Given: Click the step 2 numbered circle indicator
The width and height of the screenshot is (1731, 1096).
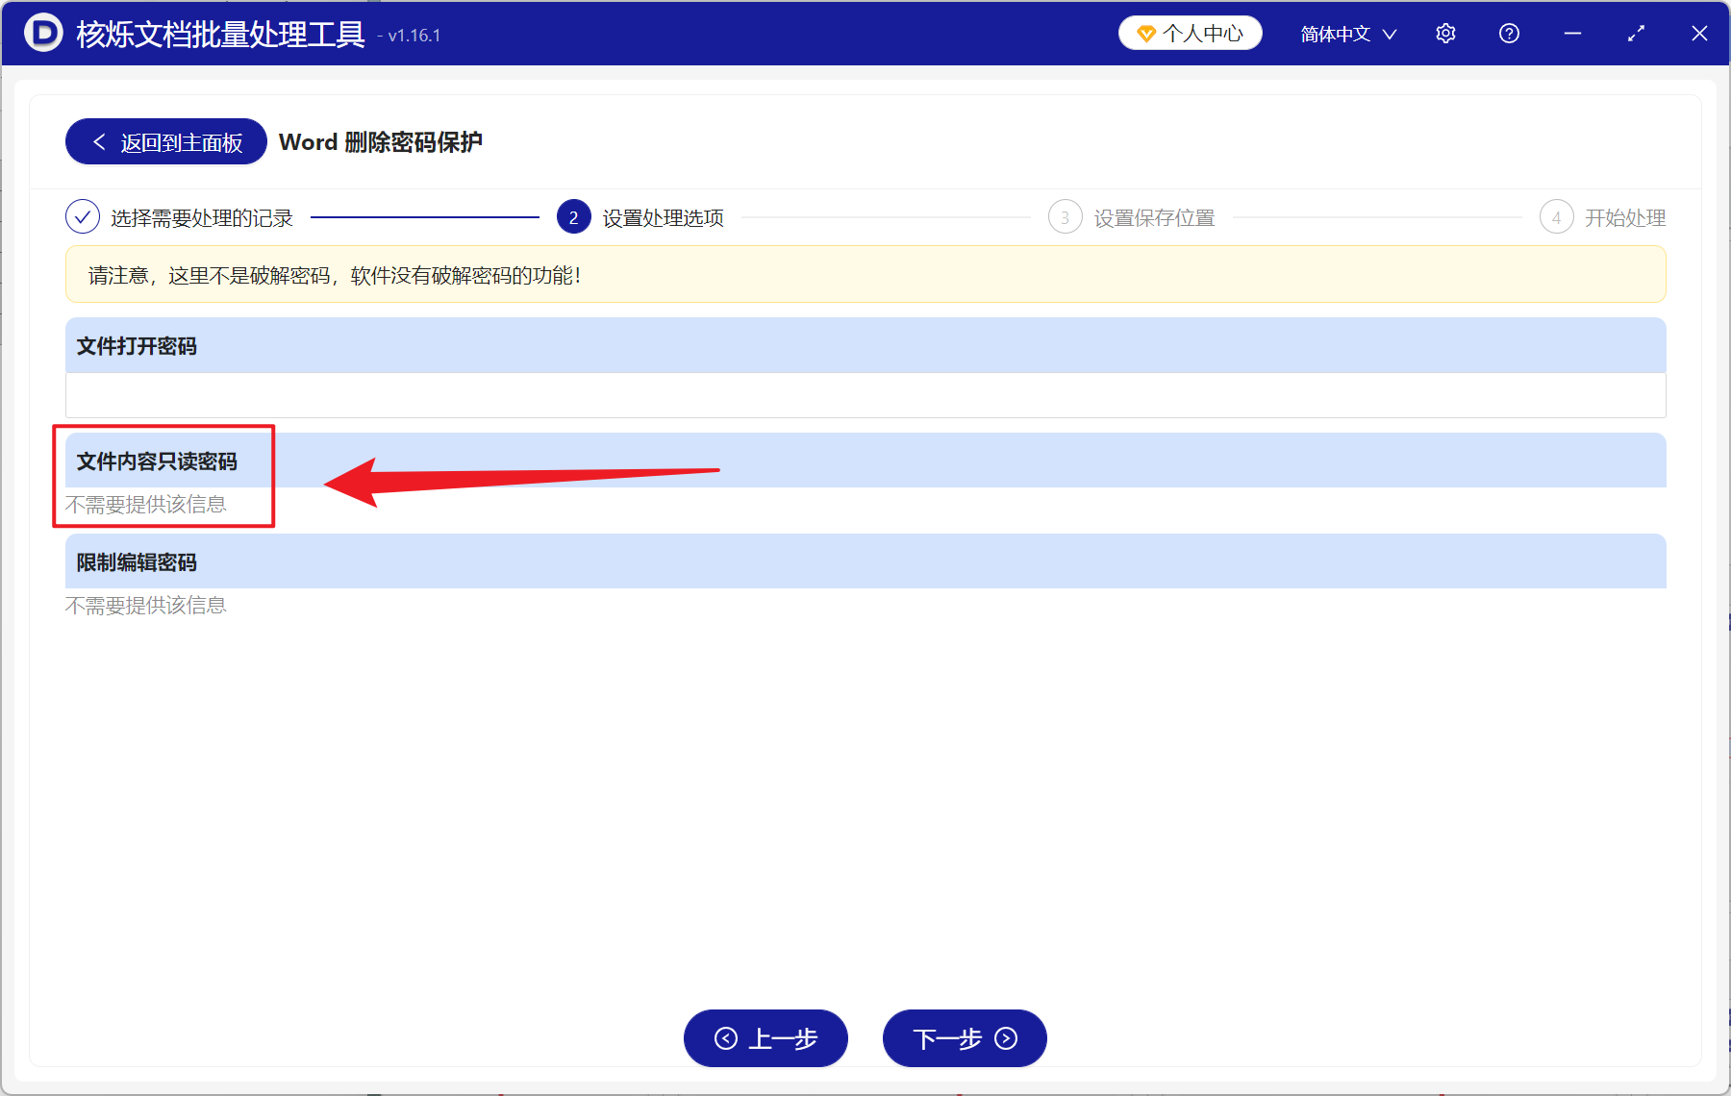Looking at the screenshot, I should (573, 217).
